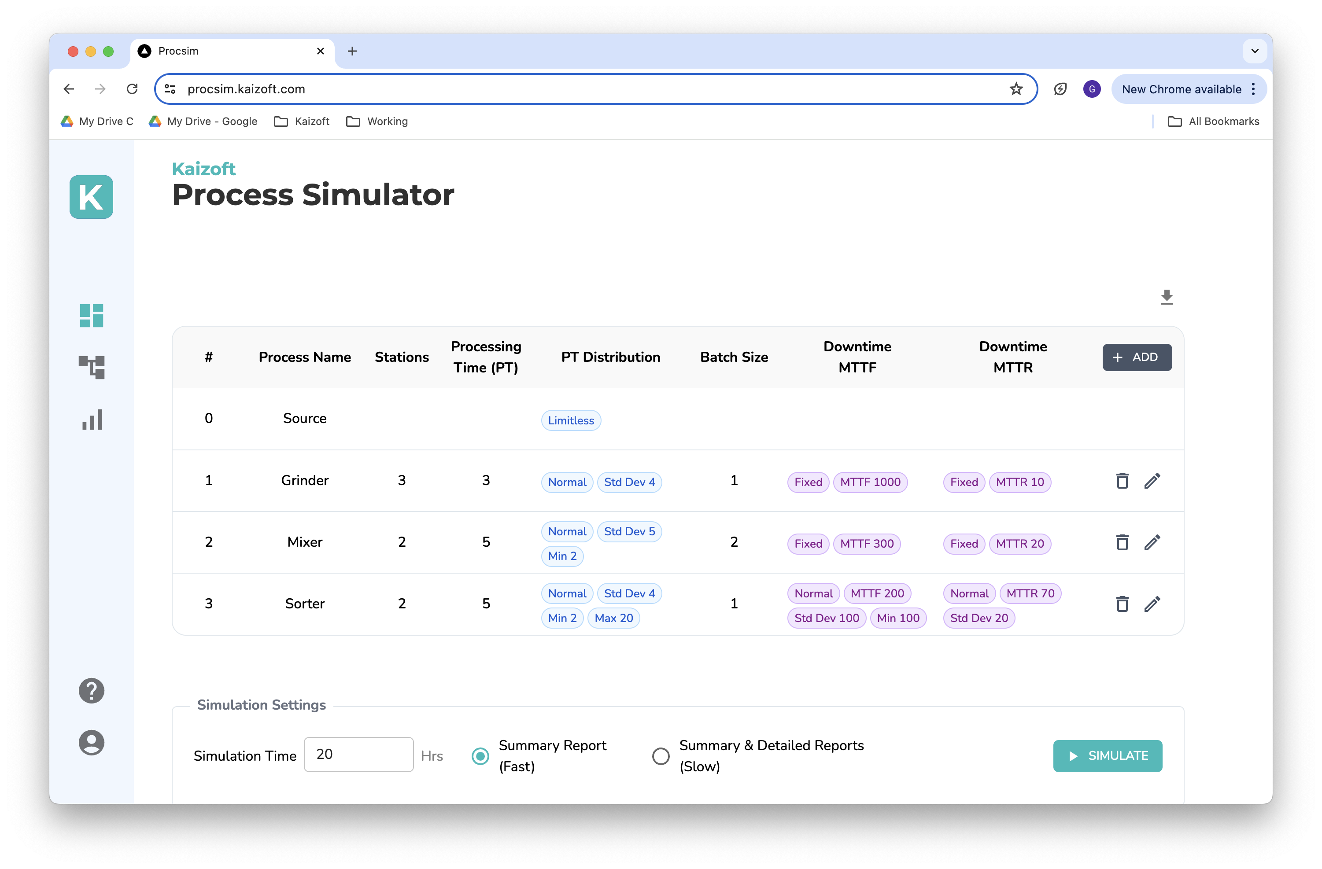Screen dimensions: 1322x869
Task: Click the help question mark icon
Action: [x=91, y=691]
